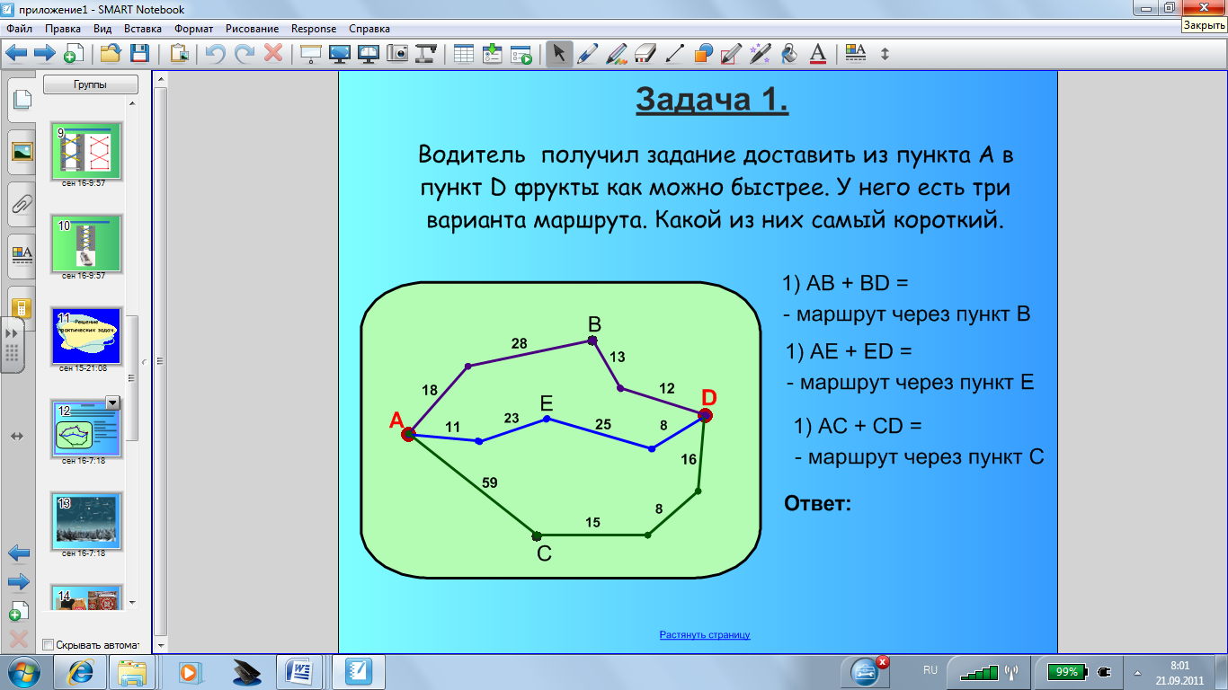Screen dimensions: 1228x690
Task: Open the Response menu
Action: pos(314,29)
